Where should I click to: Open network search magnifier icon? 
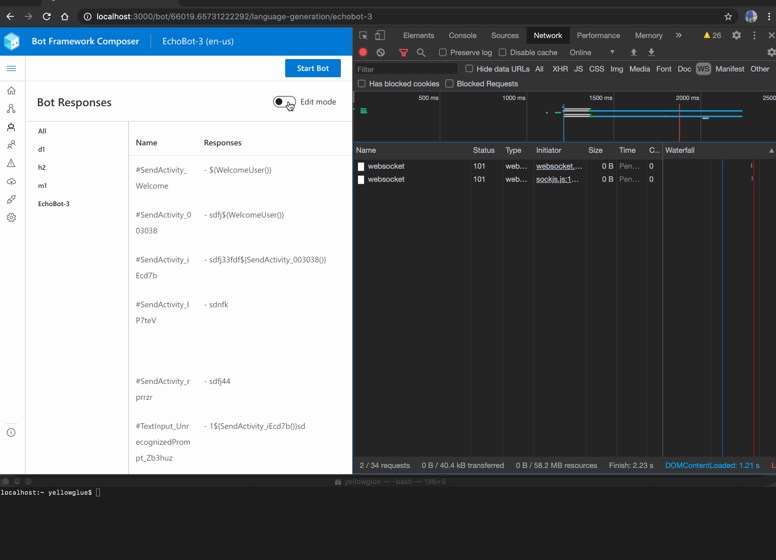(x=421, y=52)
